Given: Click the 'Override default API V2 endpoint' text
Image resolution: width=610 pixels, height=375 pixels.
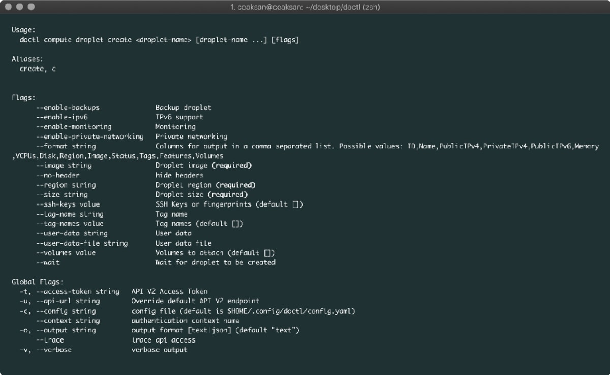Looking at the screenshot, I should tap(195, 301).
